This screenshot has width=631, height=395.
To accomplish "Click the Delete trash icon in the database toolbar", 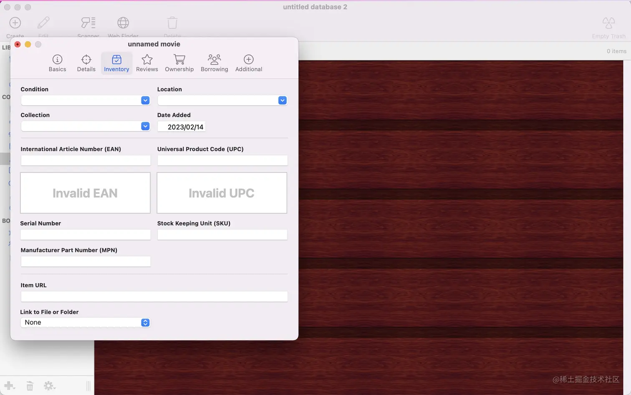I will click(x=172, y=23).
